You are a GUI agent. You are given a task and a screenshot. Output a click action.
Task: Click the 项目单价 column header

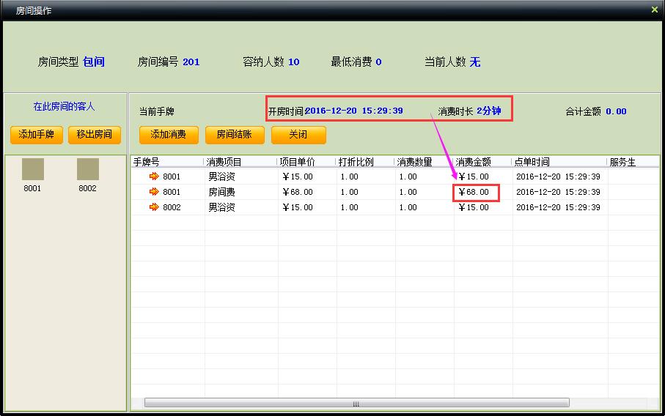point(306,162)
